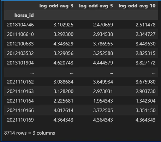Click the value 3.102925

tap(64, 25)
